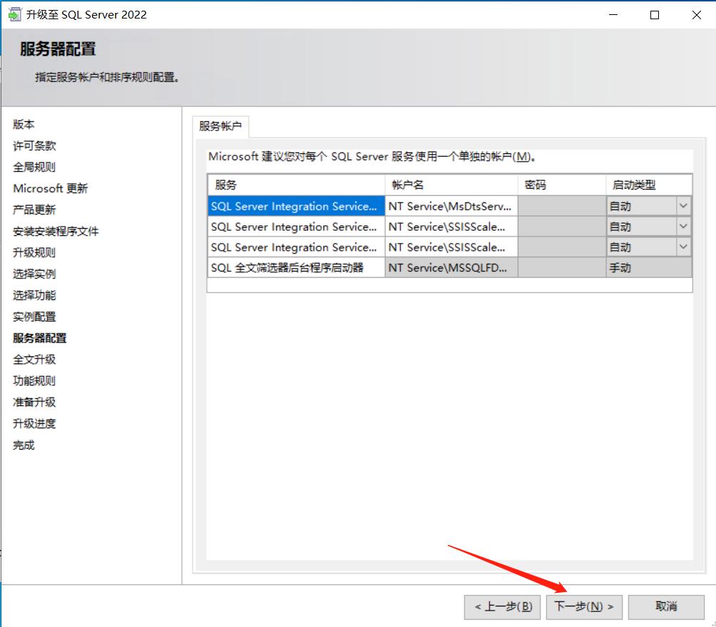Minimize the 升级至 SQL Server 2022 window
This screenshot has width=716, height=627.
(613, 14)
